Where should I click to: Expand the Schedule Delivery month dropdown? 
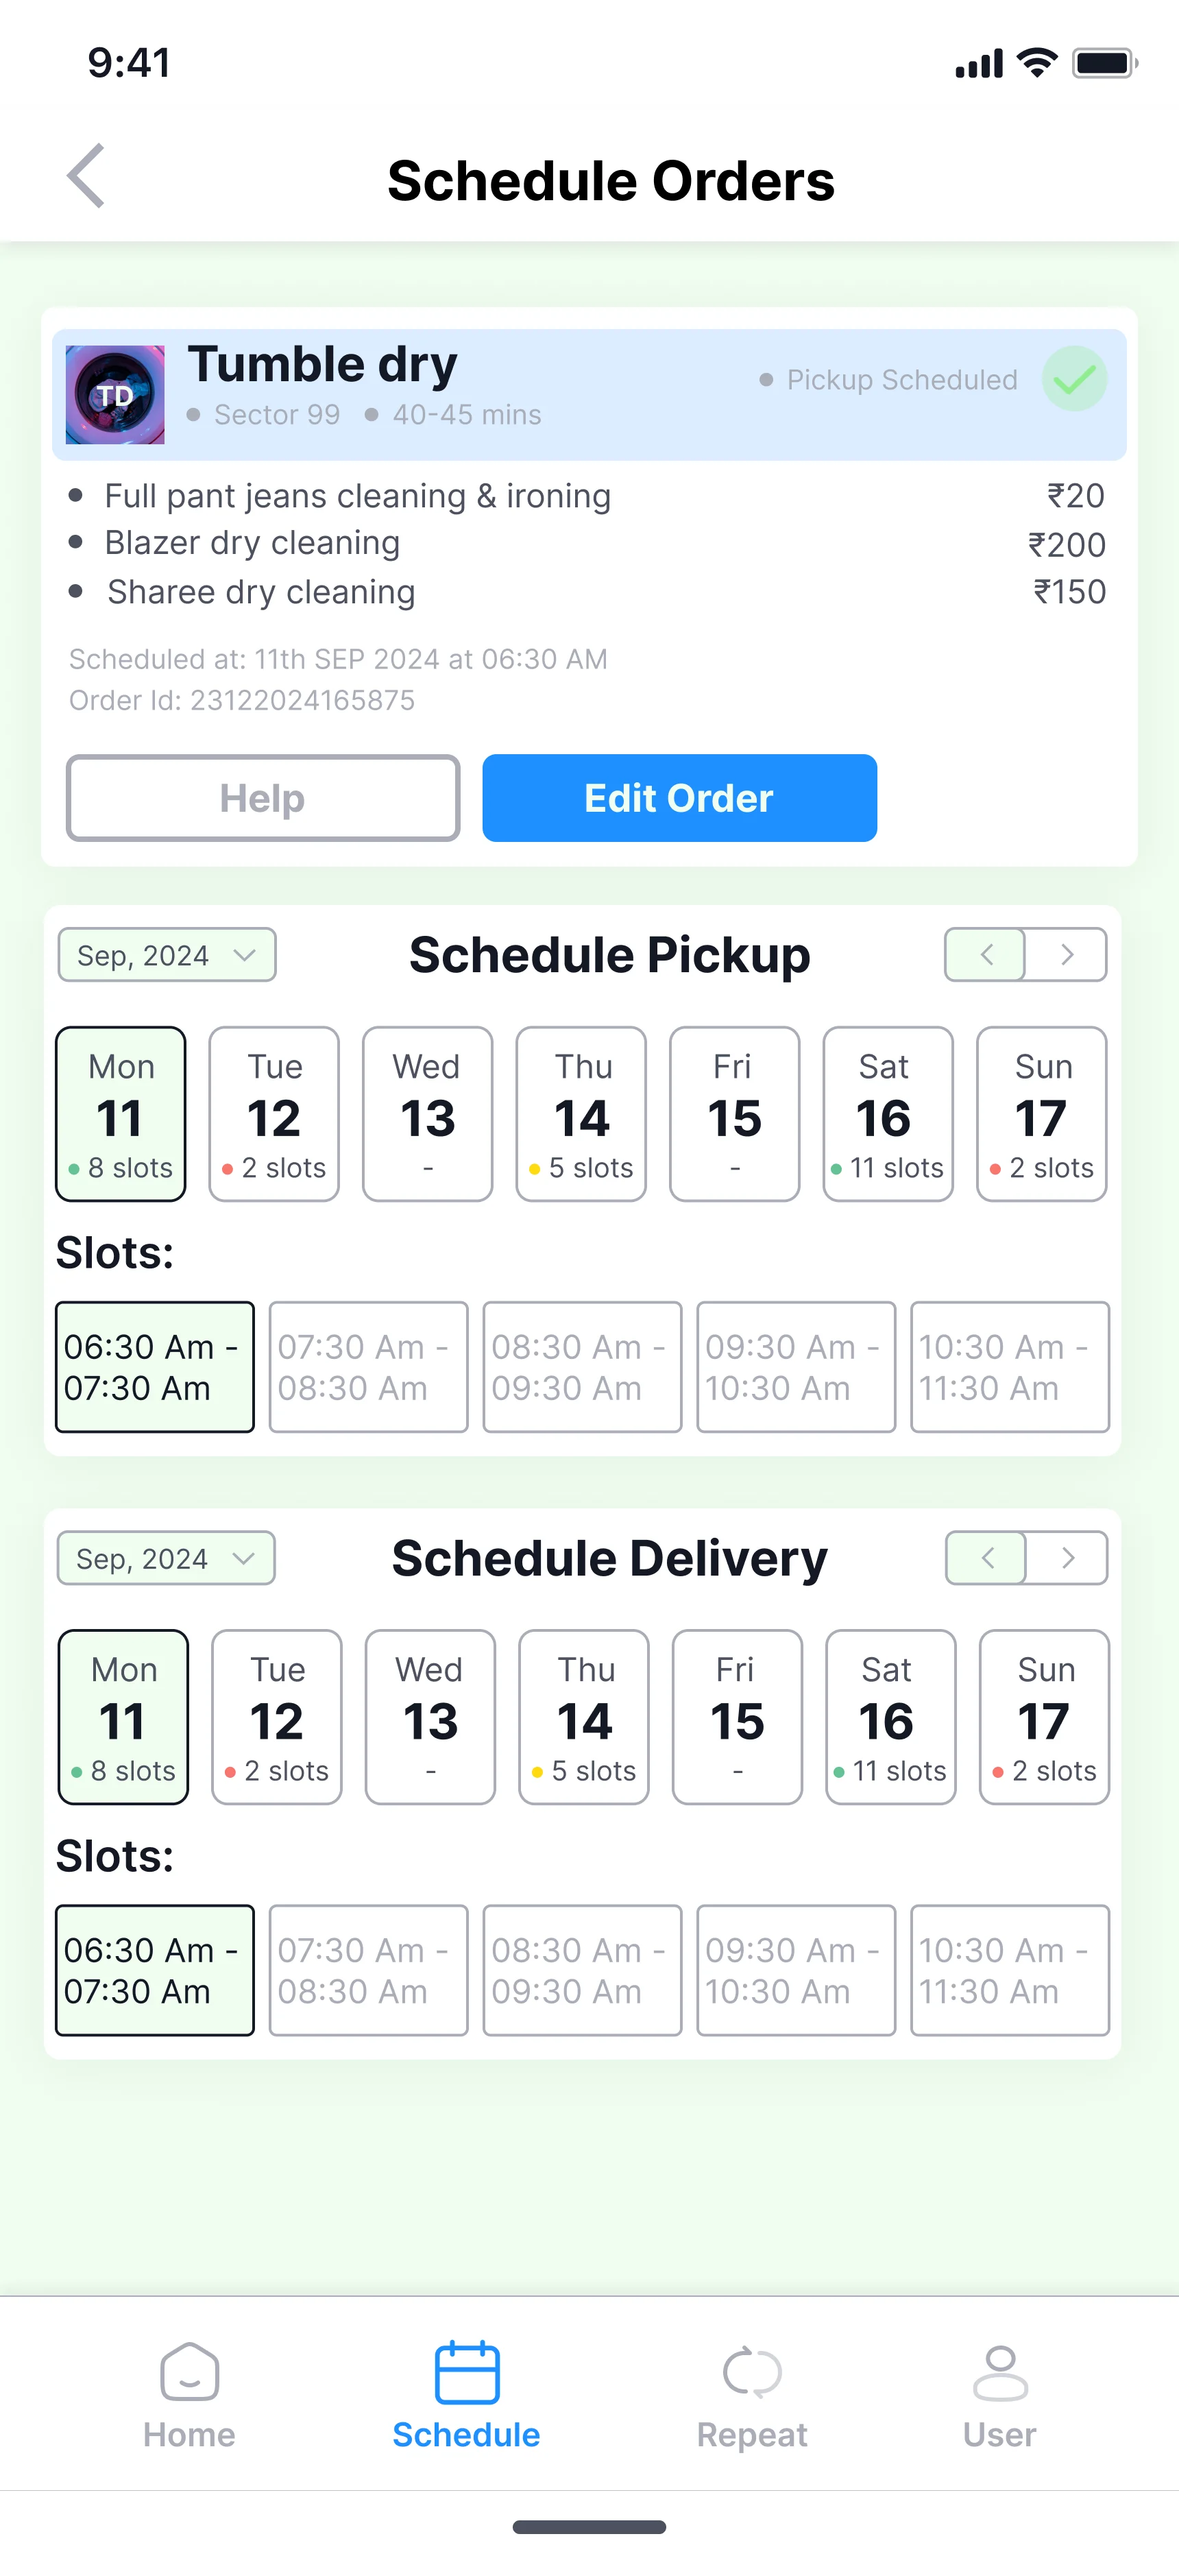[x=166, y=1559]
